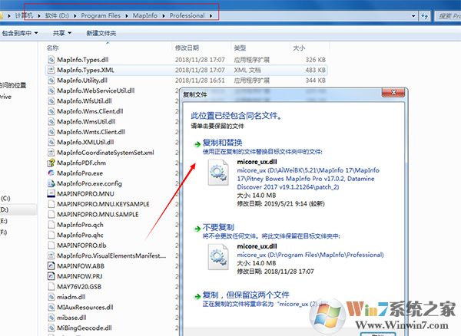Click the MapInfo.WebServiceUtil.dll file icon
This screenshot has width=461, height=336.
pos(51,91)
